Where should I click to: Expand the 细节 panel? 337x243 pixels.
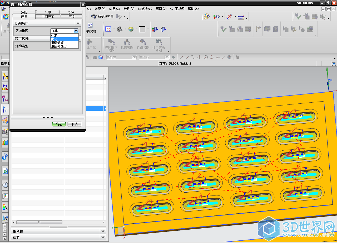coord(103,237)
